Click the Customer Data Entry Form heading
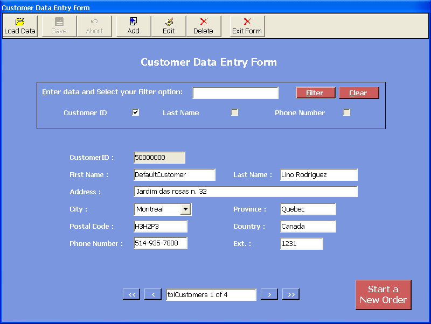Viewport: 431px width, 324px height. tap(208, 62)
